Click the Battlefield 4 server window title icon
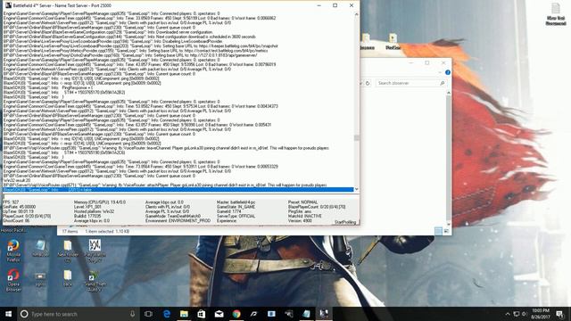This screenshot has width=571, height=321. point(8,5)
